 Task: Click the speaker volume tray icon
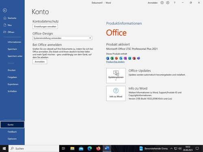(x=180, y=148)
